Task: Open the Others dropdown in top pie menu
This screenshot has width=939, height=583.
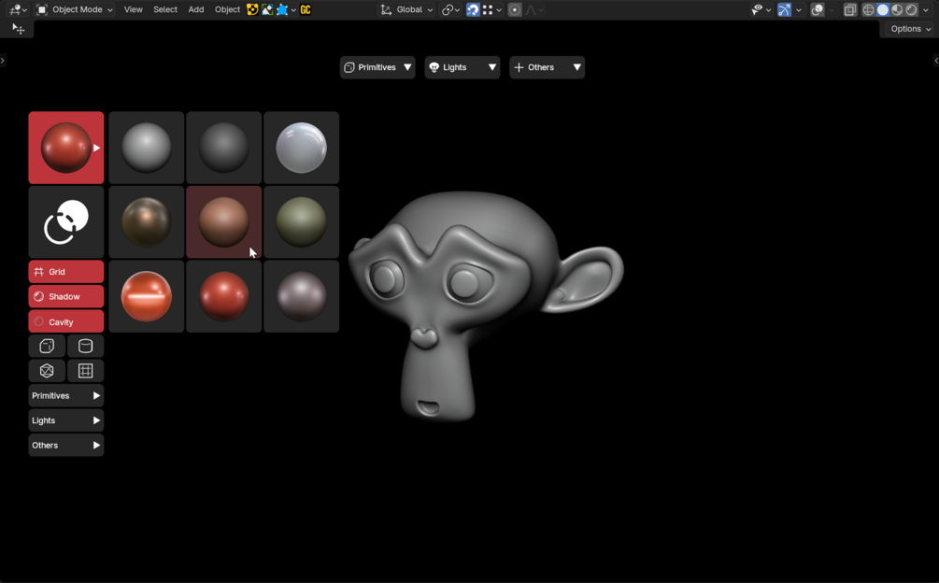Action: tap(547, 67)
